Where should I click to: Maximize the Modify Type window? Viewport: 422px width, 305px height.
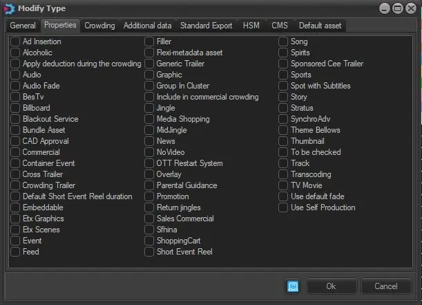pos(398,8)
